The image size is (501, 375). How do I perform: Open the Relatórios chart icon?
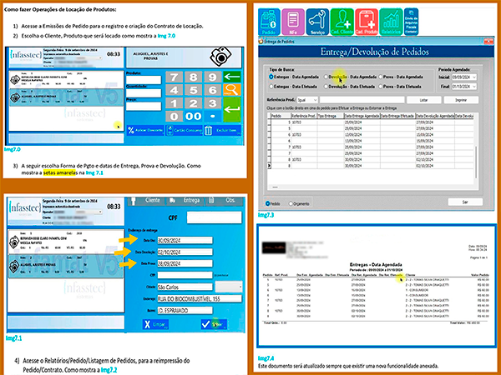pyautogui.click(x=391, y=22)
